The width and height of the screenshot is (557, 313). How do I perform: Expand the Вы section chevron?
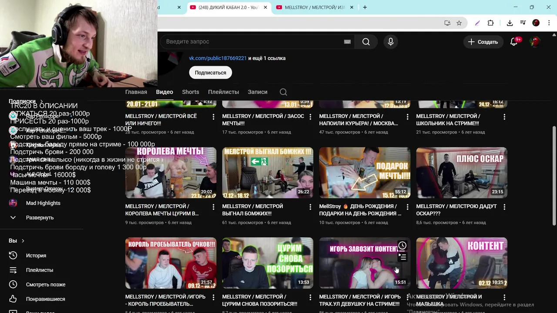(23, 241)
